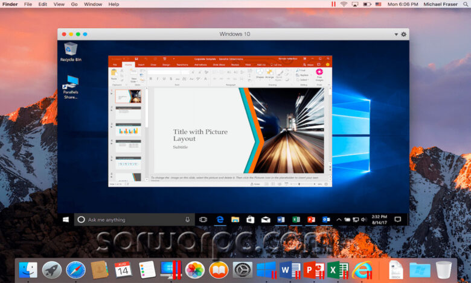
Task: Click the Task View icon on Windows taskbar
Action: [203, 220]
